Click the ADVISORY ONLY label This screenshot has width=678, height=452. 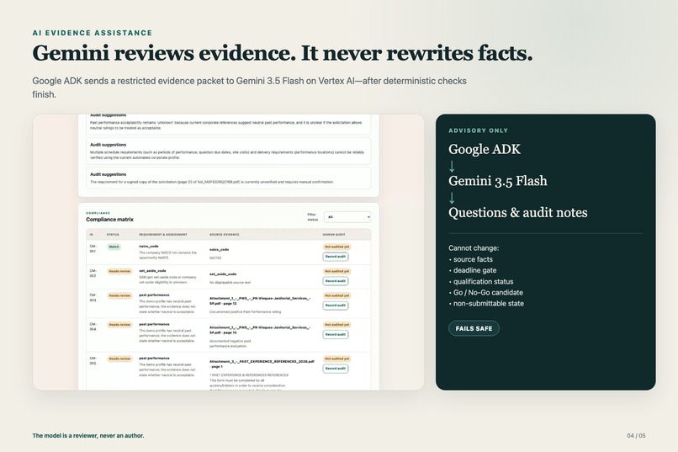pyautogui.click(x=479, y=130)
